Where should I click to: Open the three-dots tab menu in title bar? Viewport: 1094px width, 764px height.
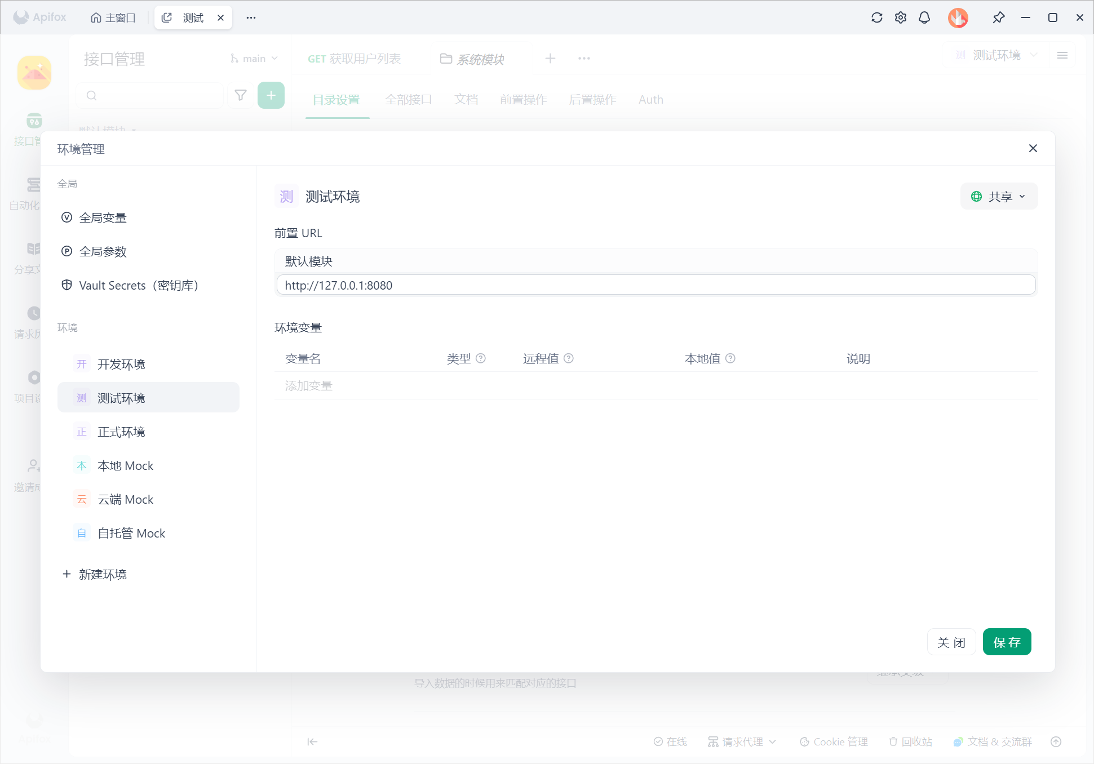tap(251, 17)
